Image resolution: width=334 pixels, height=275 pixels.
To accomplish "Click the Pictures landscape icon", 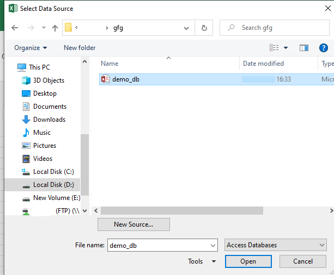I will coord(26,146).
